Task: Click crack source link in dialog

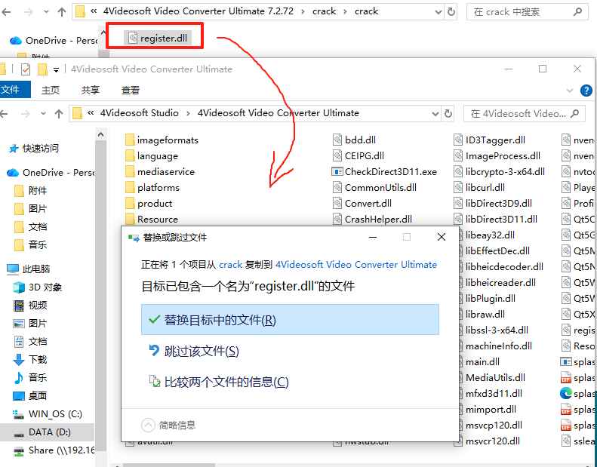Action: 231,265
